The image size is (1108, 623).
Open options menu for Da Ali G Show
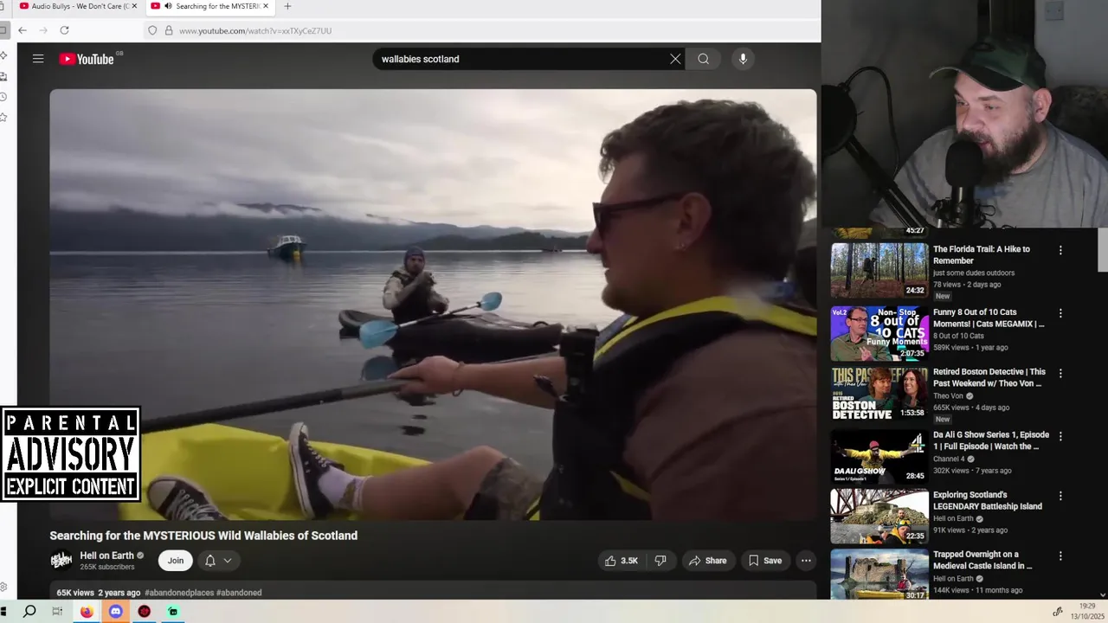coord(1060,436)
